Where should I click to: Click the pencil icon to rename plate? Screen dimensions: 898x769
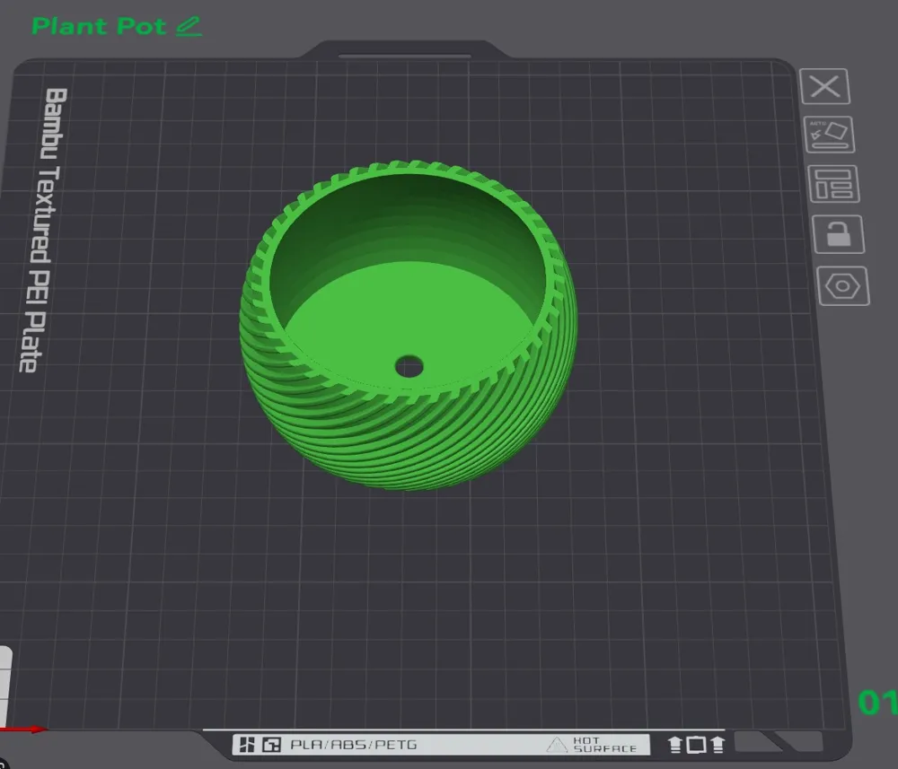189,27
